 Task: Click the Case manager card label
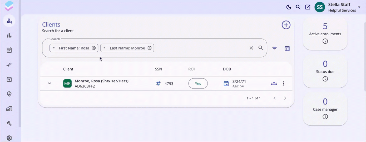tap(325, 109)
